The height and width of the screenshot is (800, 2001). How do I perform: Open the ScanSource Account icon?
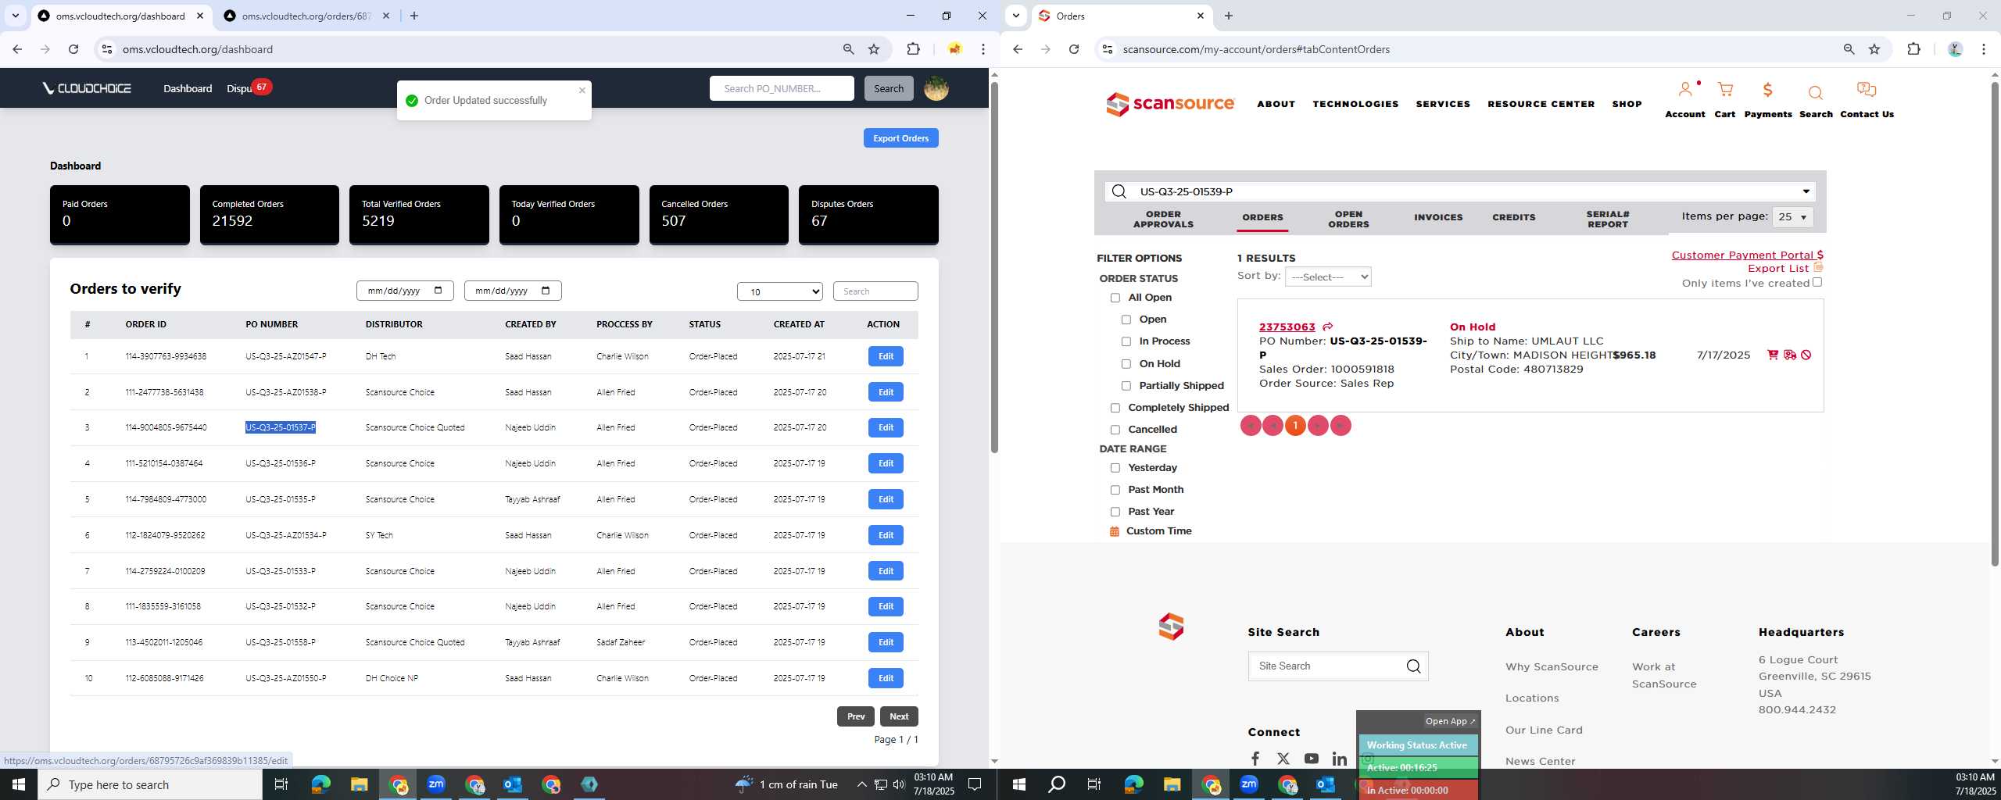coord(1686,90)
